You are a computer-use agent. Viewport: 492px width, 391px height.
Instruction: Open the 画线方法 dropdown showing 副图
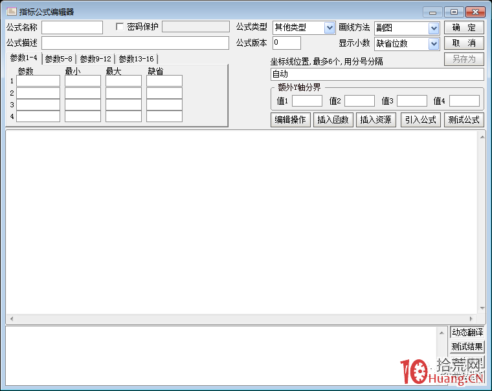434,28
